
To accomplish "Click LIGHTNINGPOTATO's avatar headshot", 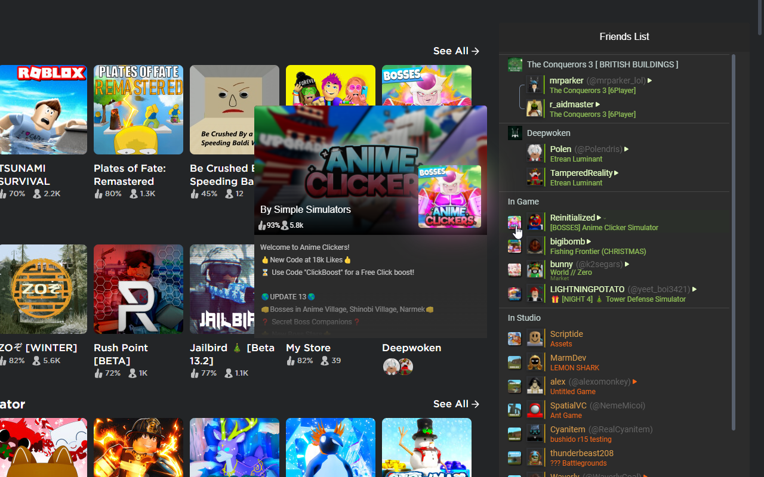I will point(535,293).
